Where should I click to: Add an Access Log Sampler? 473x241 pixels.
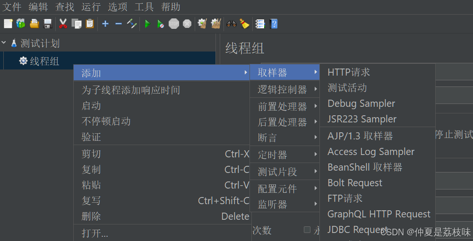pyautogui.click(x=378, y=152)
